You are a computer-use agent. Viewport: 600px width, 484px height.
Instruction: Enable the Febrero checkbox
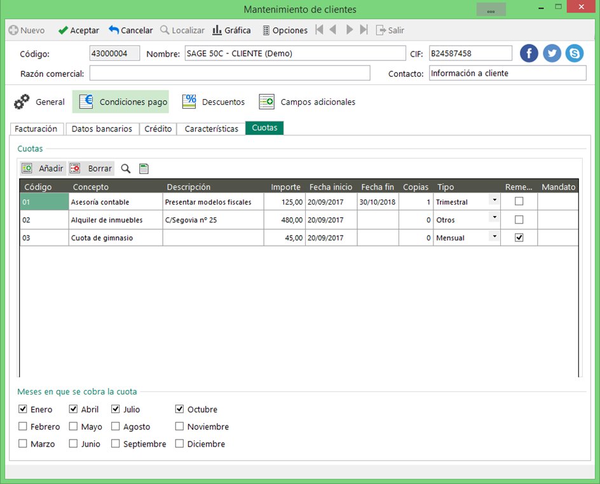23,426
